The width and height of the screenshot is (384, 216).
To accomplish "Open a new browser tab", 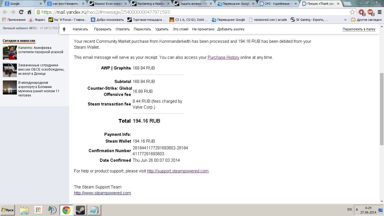I will [x=347, y=4].
